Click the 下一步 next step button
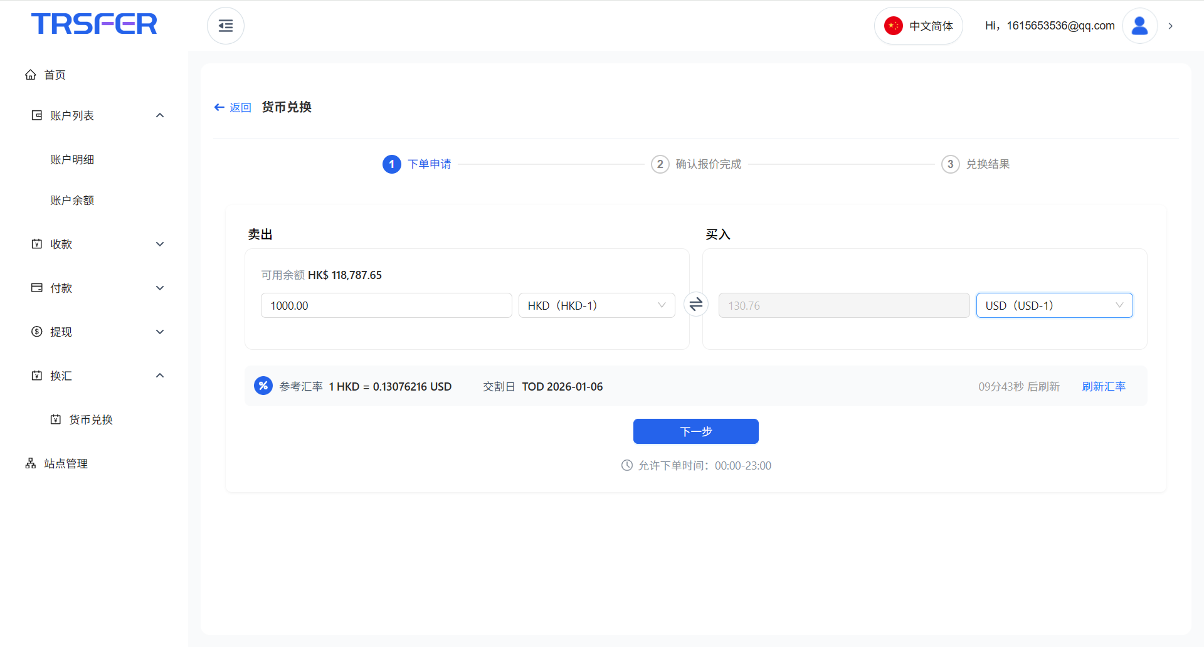 pos(695,431)
